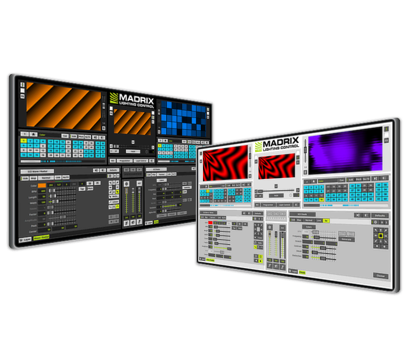Click the freeze snowflake icon in light screen
Screen dimensions: 409x354
tap(271, 227)
